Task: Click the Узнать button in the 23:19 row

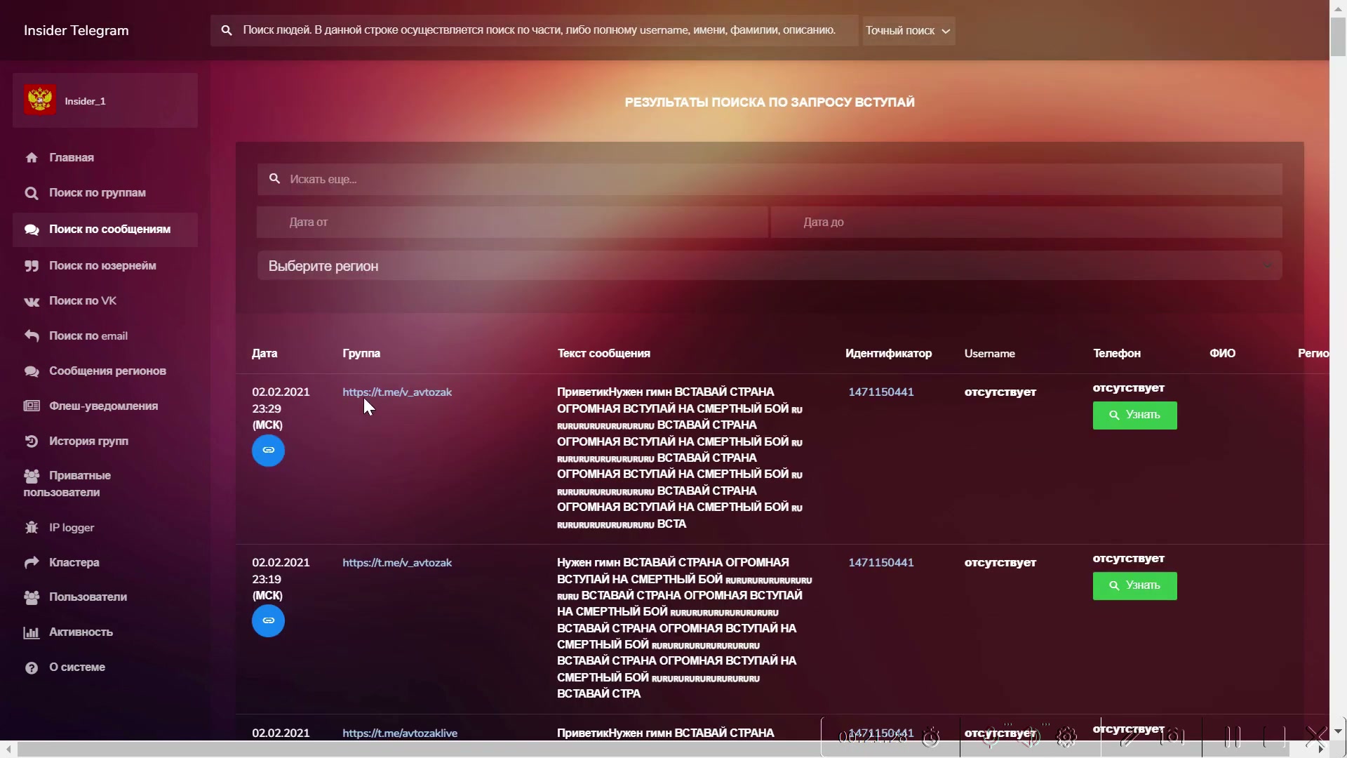Action: coord(1134,586)
